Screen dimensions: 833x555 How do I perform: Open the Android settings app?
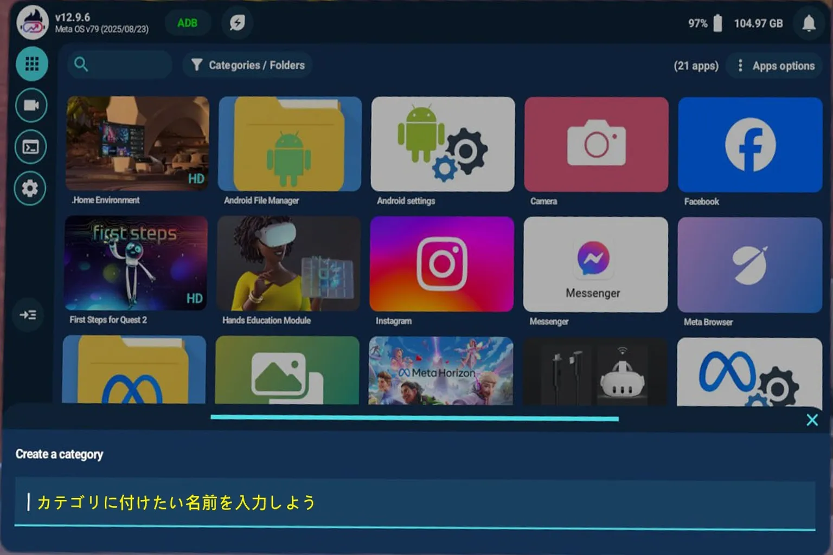[443, 145]
